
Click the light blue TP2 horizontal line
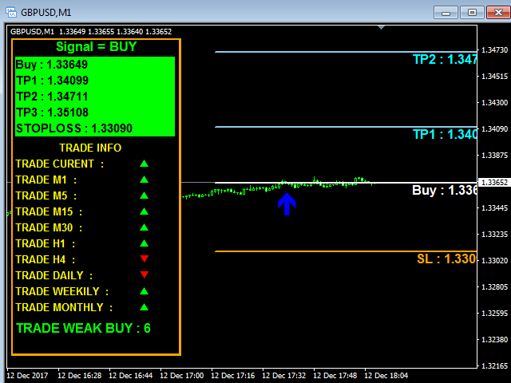(x=346, y=51)
